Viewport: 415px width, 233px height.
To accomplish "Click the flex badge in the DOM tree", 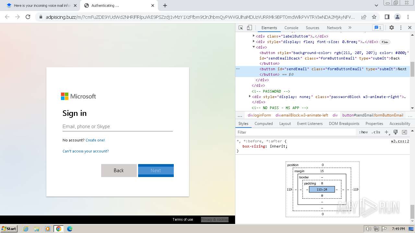I will pos(385,42).
